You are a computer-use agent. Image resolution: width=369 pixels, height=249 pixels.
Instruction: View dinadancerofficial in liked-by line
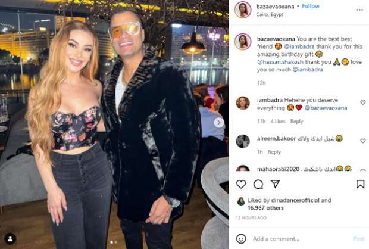click(295, 200)
